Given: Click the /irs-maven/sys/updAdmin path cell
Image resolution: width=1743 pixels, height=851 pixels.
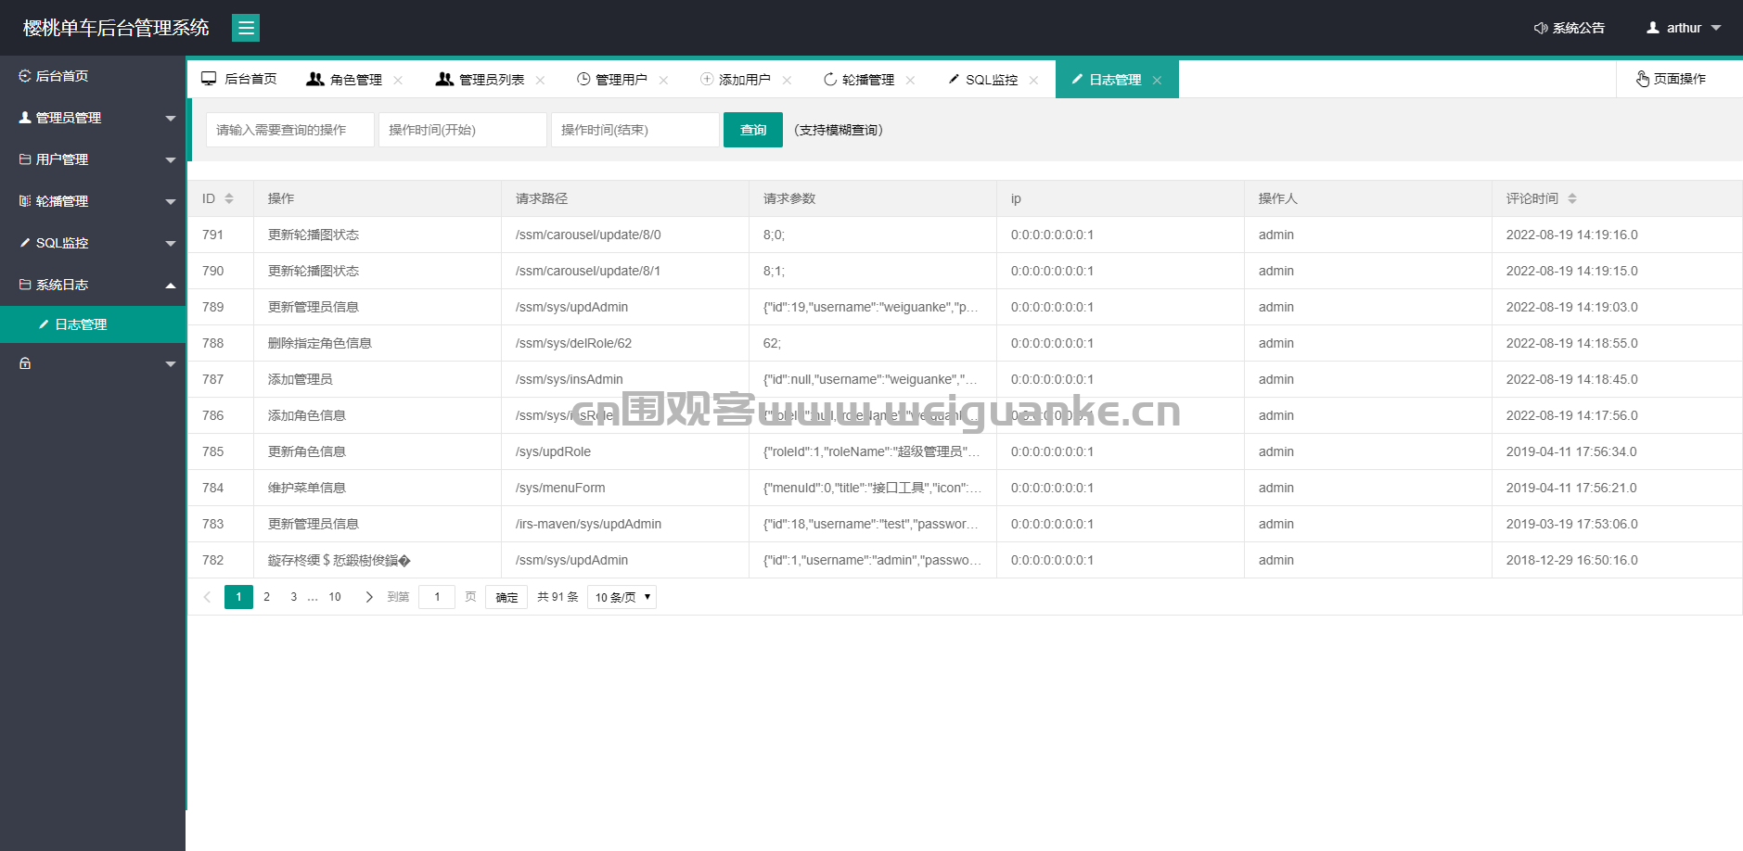Looking at the screenshot, I should (x=625, y=524).
